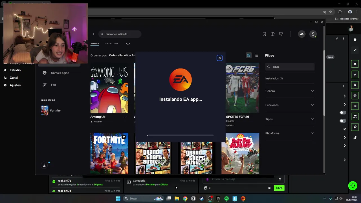Click the camera icon in right sidebar

tap(355, 64)
